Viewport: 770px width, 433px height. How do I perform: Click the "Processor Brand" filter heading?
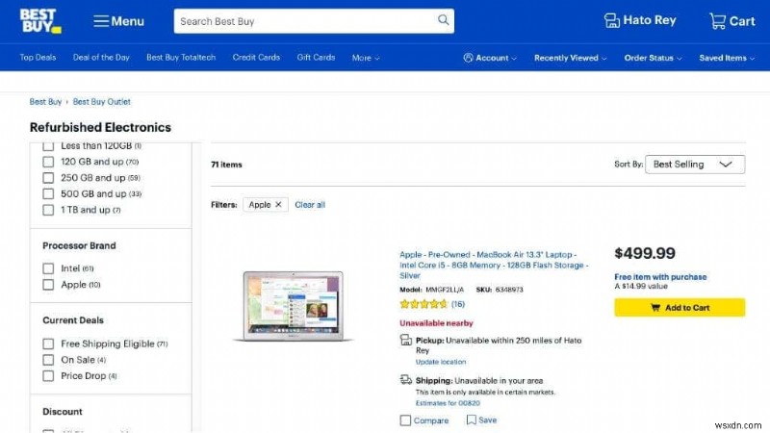click(79, 245)
